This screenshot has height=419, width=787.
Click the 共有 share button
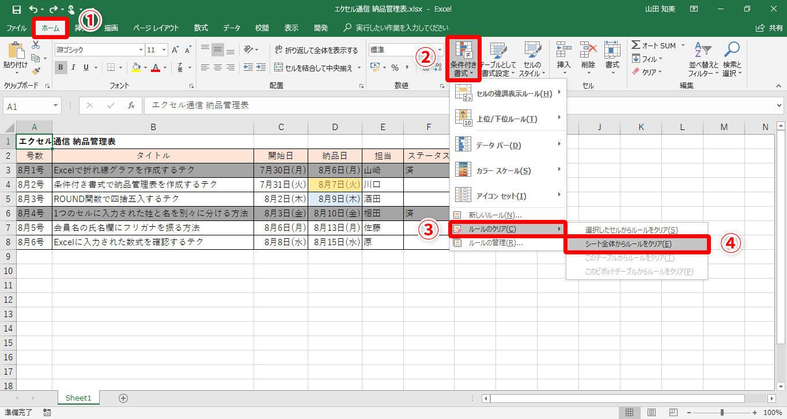click(x=769, y=28)
